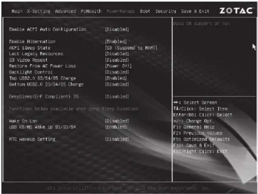Click the Change Opt. help line
The height and width of the screenshot is (194, 258).
(x=194, y=121)
